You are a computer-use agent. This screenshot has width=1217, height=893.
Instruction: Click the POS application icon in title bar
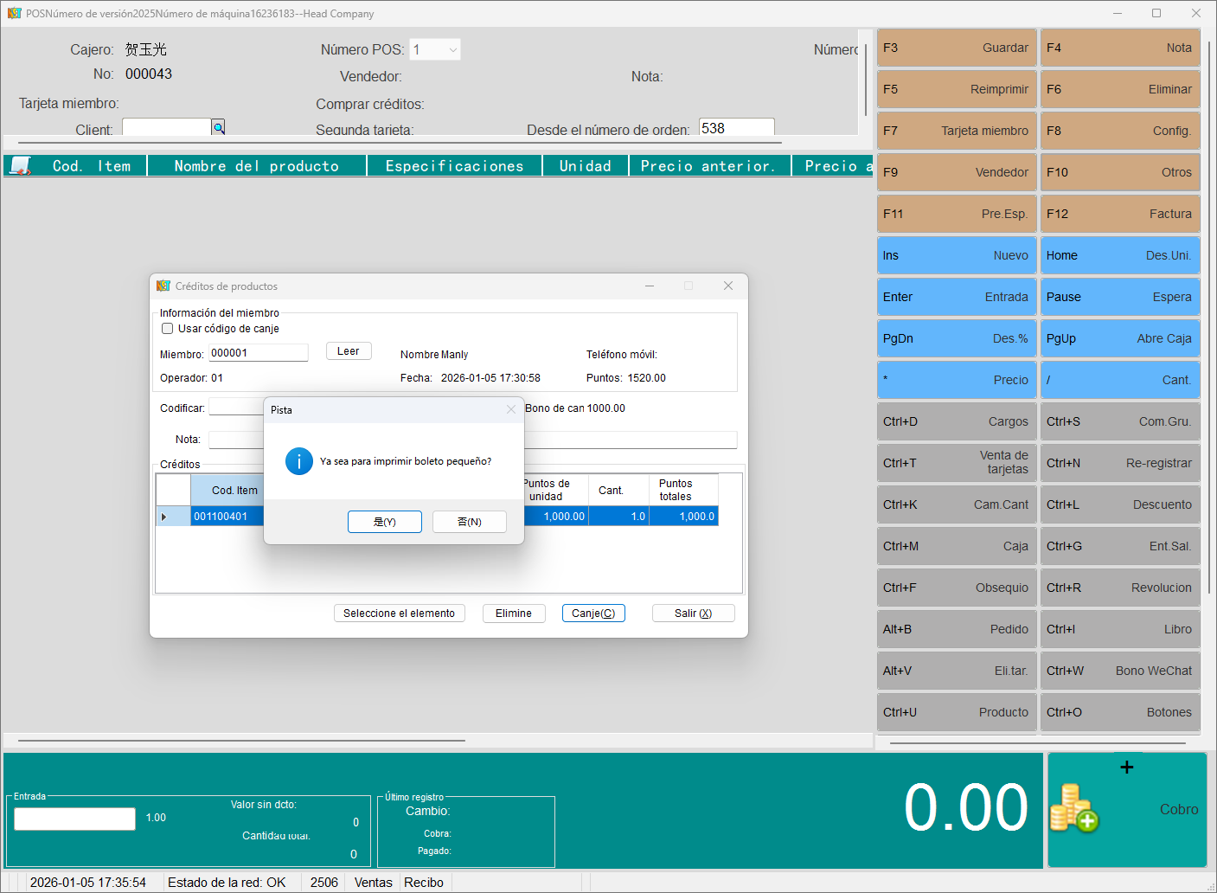pos(14,13)
